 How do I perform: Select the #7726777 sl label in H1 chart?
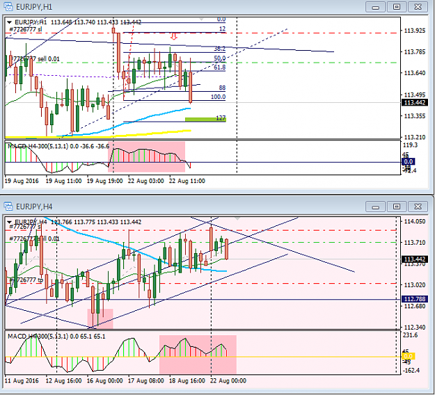pyautogui.click(x=26, y=29)
